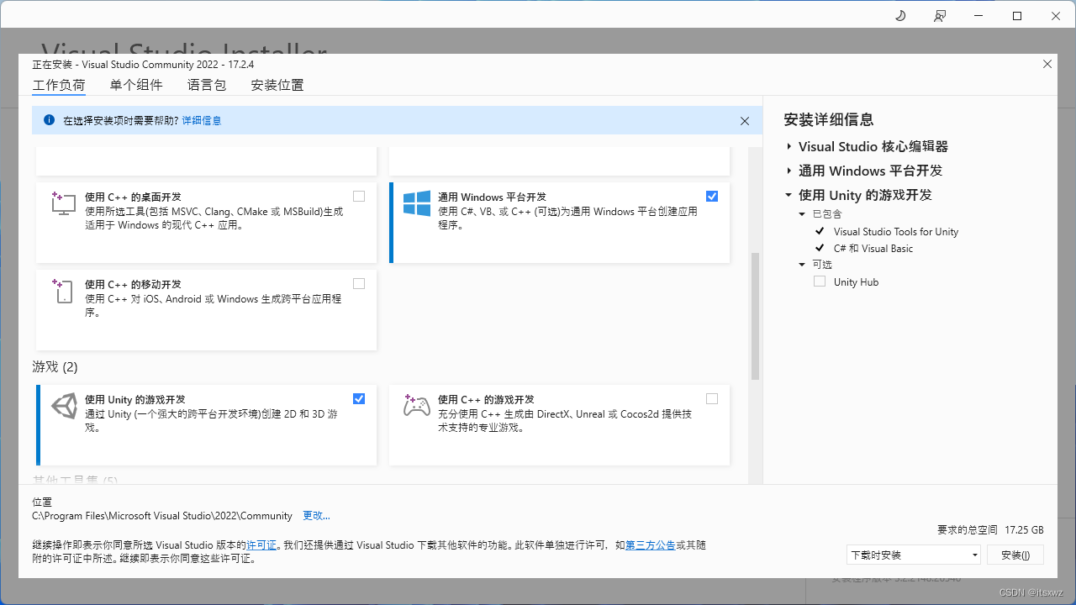The height and width of the screenshot is (605, 1076).
Task: Click the 安装详细信息 heading
Action: tap(828, 119)
